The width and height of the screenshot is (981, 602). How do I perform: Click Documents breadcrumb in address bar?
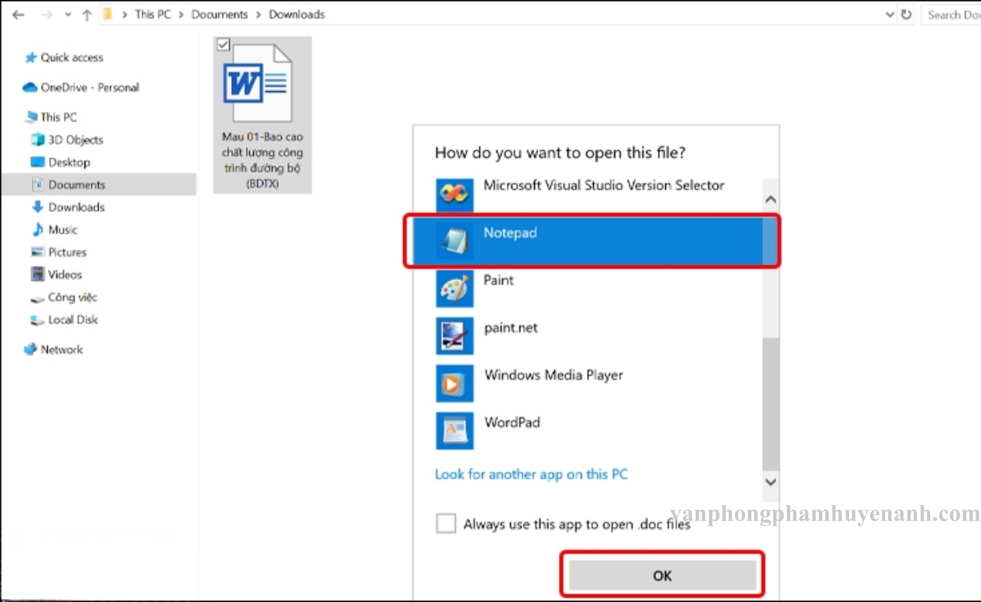tap(220, 14)
